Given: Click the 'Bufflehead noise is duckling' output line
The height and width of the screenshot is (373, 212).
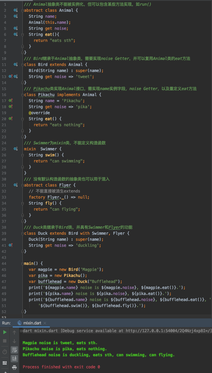Looking at the screenshot, I should 99,355.
